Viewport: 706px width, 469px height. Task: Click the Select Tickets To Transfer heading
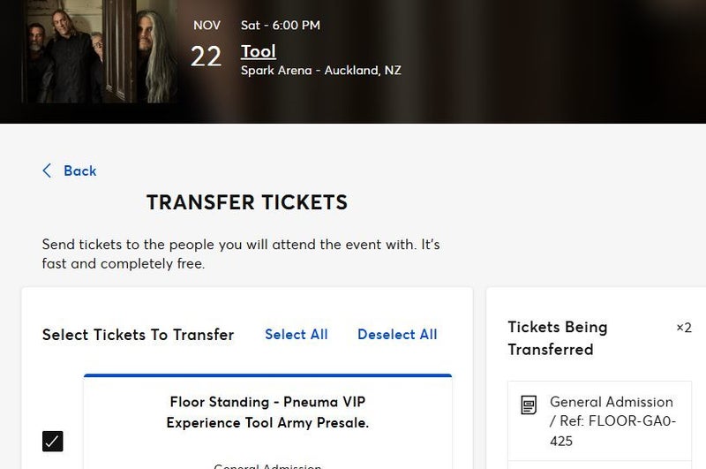click(x=139, y=335)
